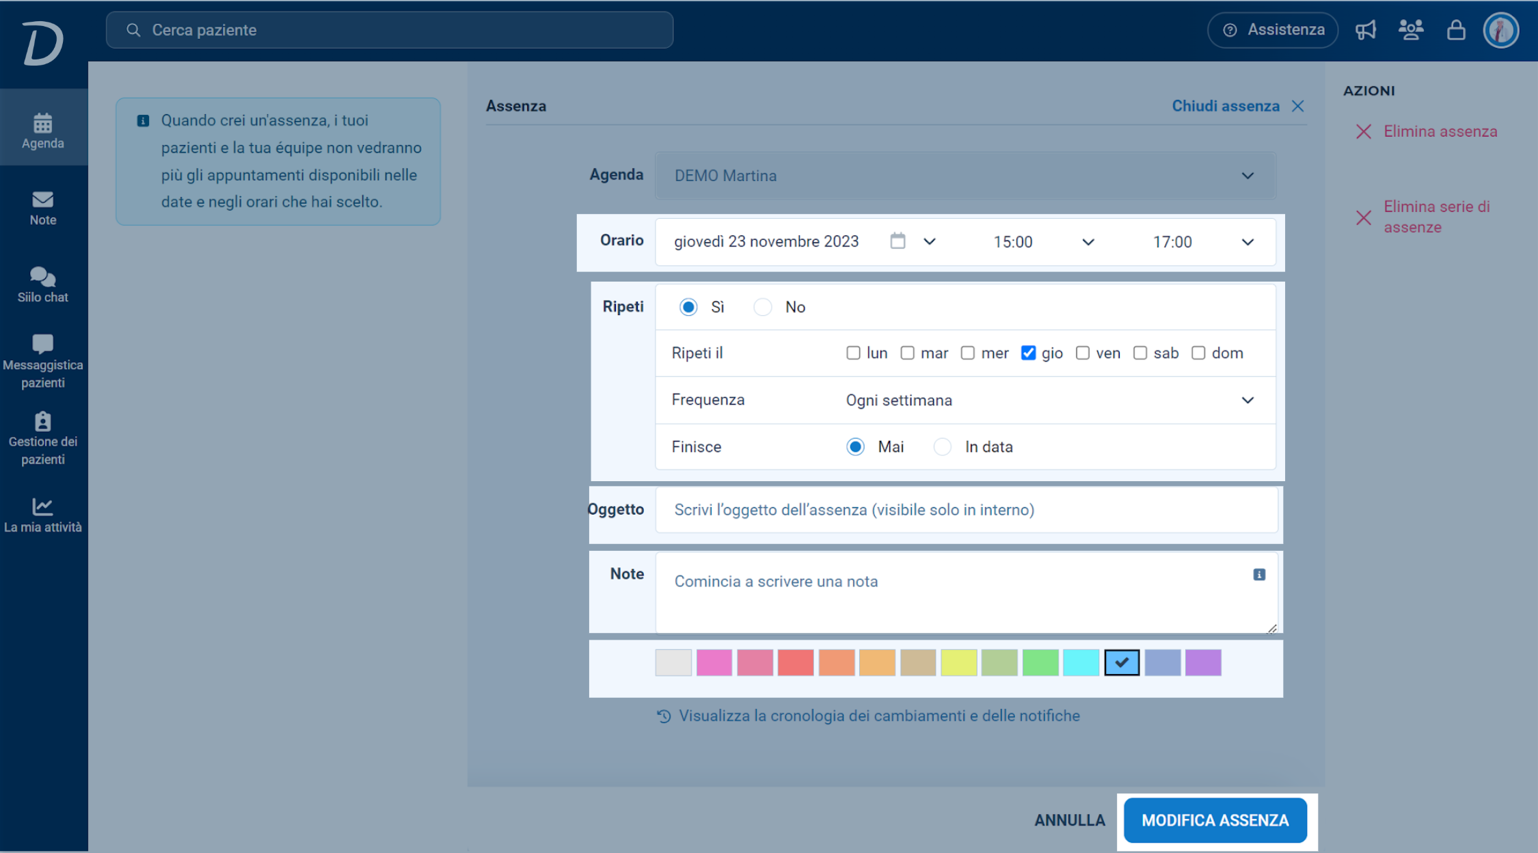Click the MODIFICA ASSENZA button
This screenshot has width=1538, height=853.
(x=1215, y=820)
